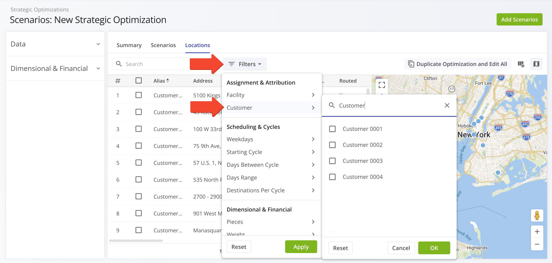This screenshot has width=552, height=263.
Task: Expand the Dimensional & Financial sidebar section
Action: pyautogui.click(x=55, y=69)
